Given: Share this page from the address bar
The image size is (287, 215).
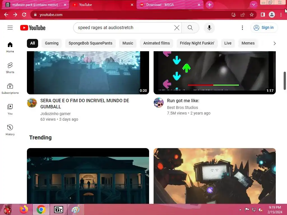Looking at the screenshot, I should (x=243, y=15).
